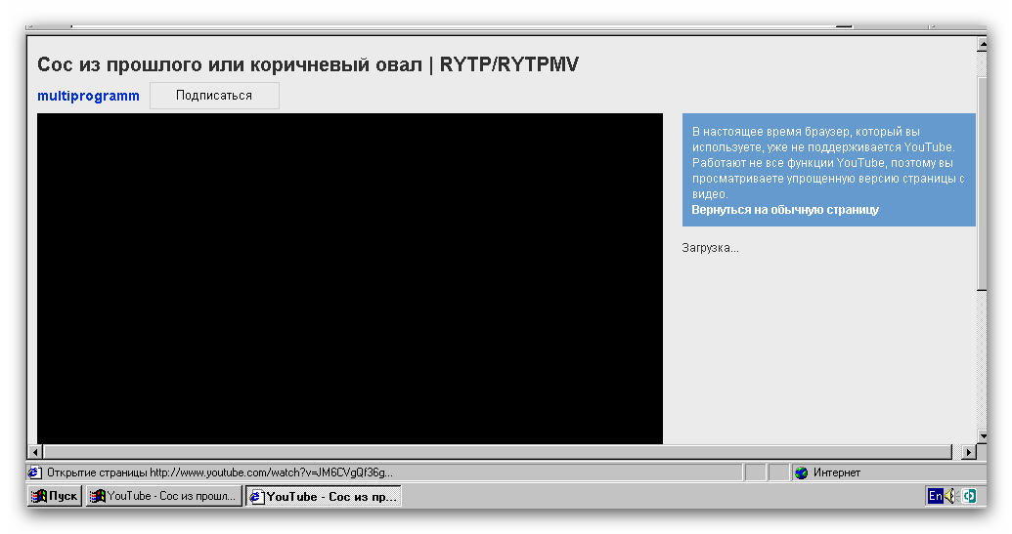This screenshot has height=534, width=1012.
Task: Click the Подписаться subscribe button
Action: [214, 96]
